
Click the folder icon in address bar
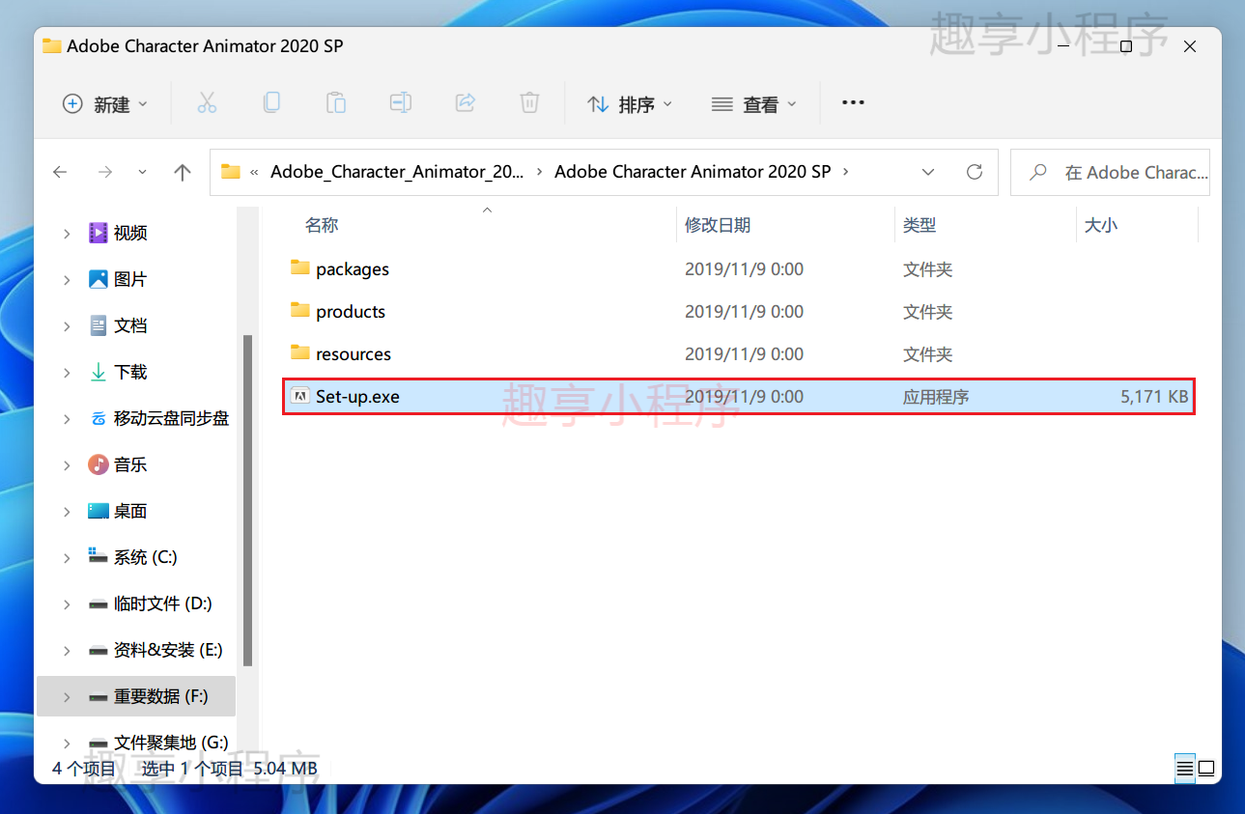tap(230, 172)
